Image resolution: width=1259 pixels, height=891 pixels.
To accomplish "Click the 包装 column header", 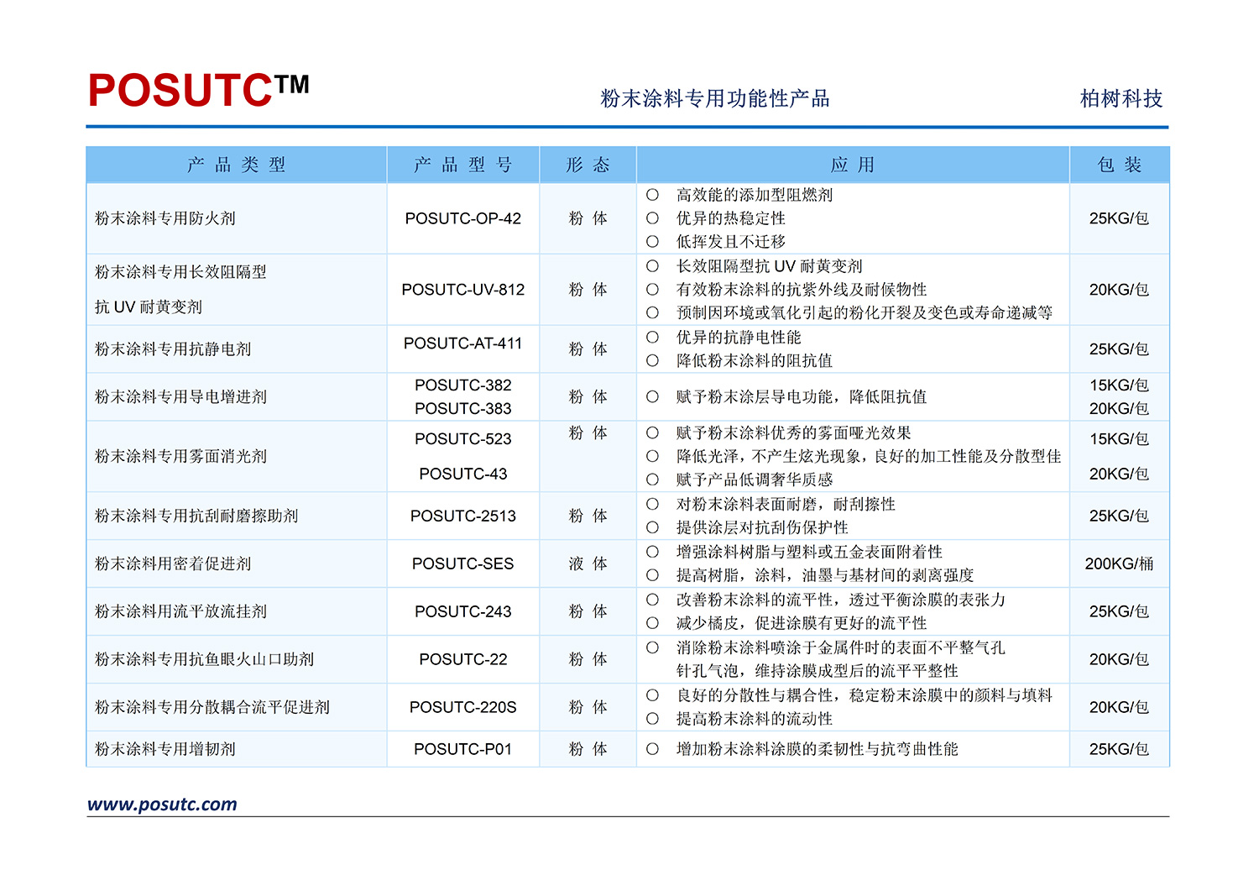I will [x=1120, y=165].
